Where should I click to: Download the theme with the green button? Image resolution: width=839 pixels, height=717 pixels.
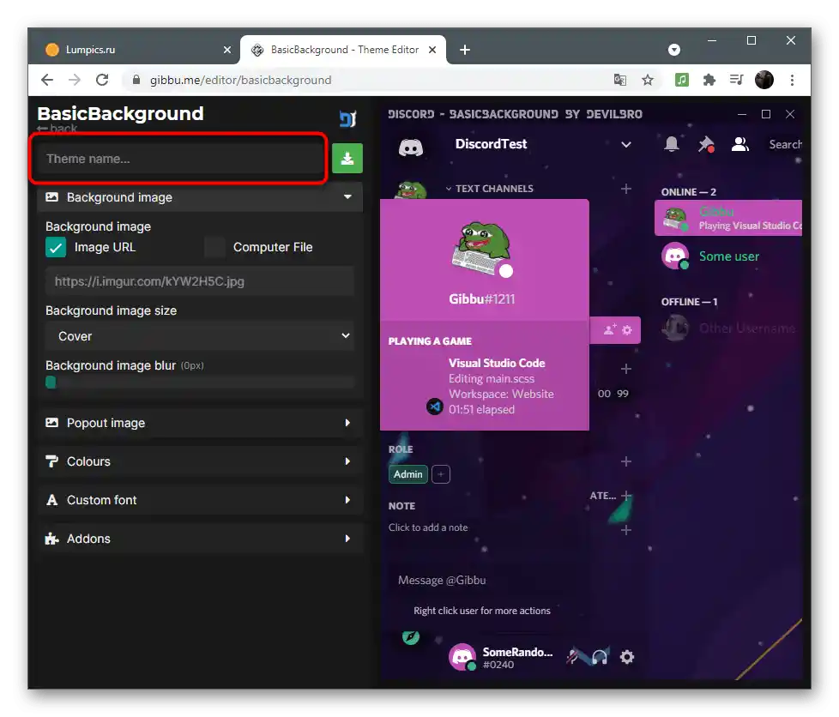(x=347, y=159)
